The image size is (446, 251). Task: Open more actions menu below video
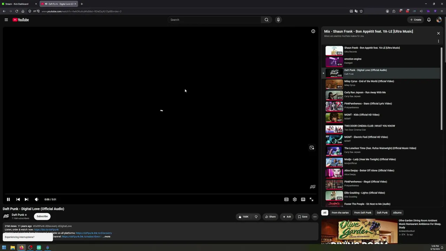(x=315, y=217)
